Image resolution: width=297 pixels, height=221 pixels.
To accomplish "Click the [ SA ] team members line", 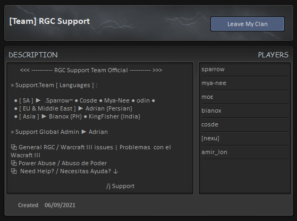I will point(84,100).
